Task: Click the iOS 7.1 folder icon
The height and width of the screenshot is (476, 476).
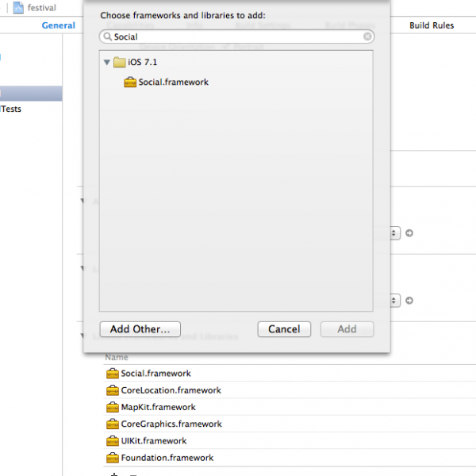Action: click(x=119, y=62)
